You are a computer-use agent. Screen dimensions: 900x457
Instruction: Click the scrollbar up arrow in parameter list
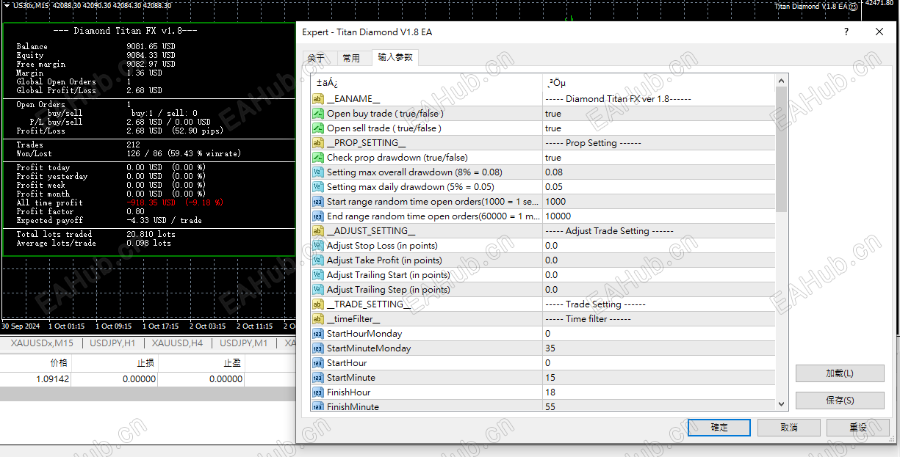[781, 81]
